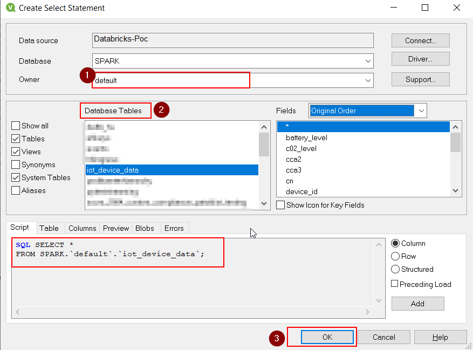The width and height of the screenshot is (473, 350).
Task: Select battery_level in the Fields list
Action: coord(306,138)
